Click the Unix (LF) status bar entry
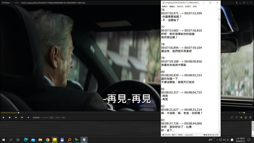The image size is (254, 143). click(x=189, y=135)
